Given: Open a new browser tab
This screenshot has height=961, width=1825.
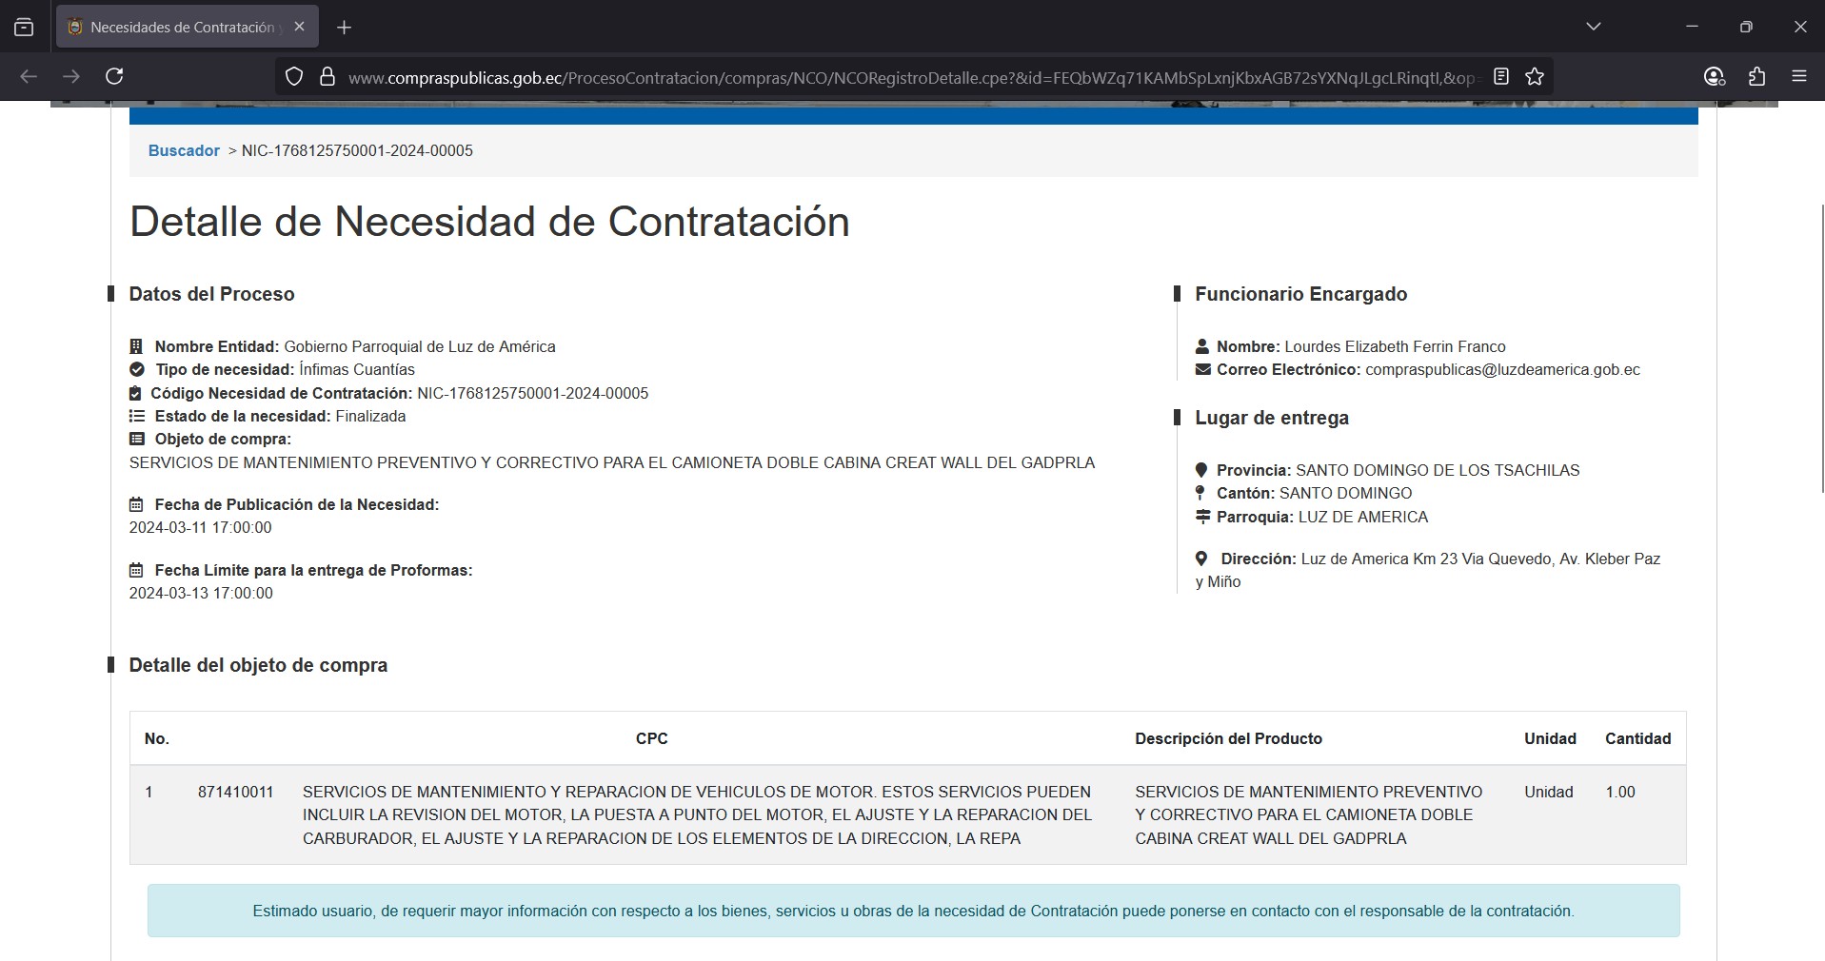Looking at the screenshot, I should (345, 28).
